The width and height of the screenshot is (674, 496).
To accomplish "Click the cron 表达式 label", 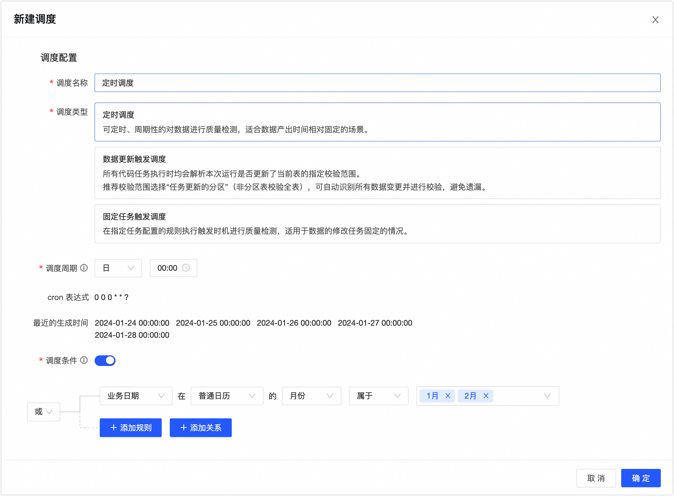I will (68, 297).
